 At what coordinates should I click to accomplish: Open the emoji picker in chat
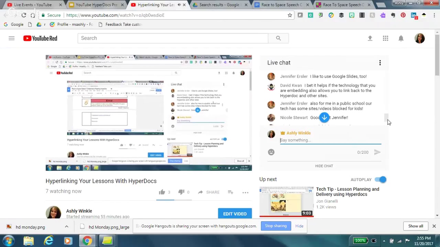pos(271,152)
